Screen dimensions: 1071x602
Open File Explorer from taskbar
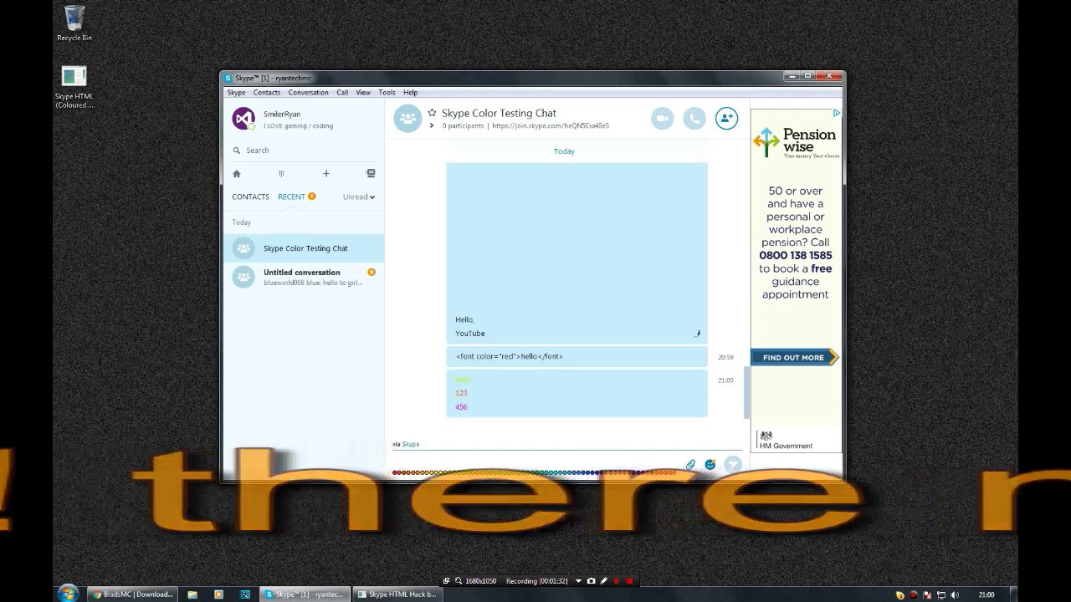[192, 594]
